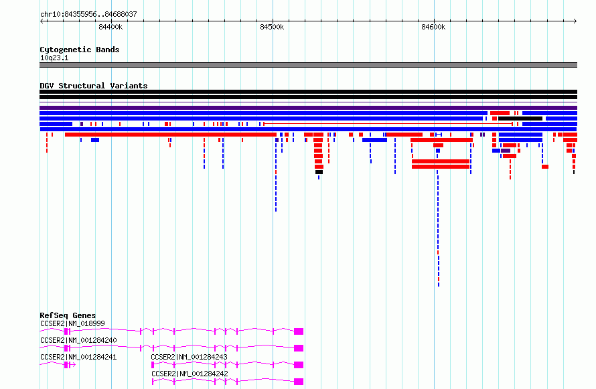Click the right arrowhead of the ruler
The height and width of the screenshot is (389, 596).
pos(575,21)
